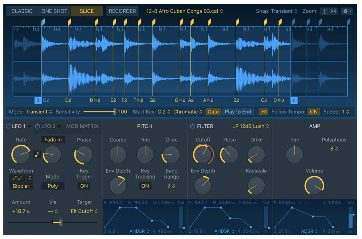Click the Sensitivity slider handle
The height and width of the screenshot is (239, 362).
coord(114,111)
